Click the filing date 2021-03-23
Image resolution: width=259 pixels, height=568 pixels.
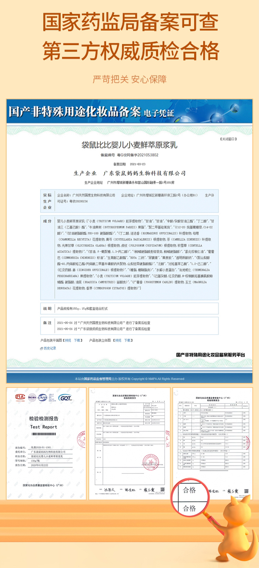click(x=138, y=164)
